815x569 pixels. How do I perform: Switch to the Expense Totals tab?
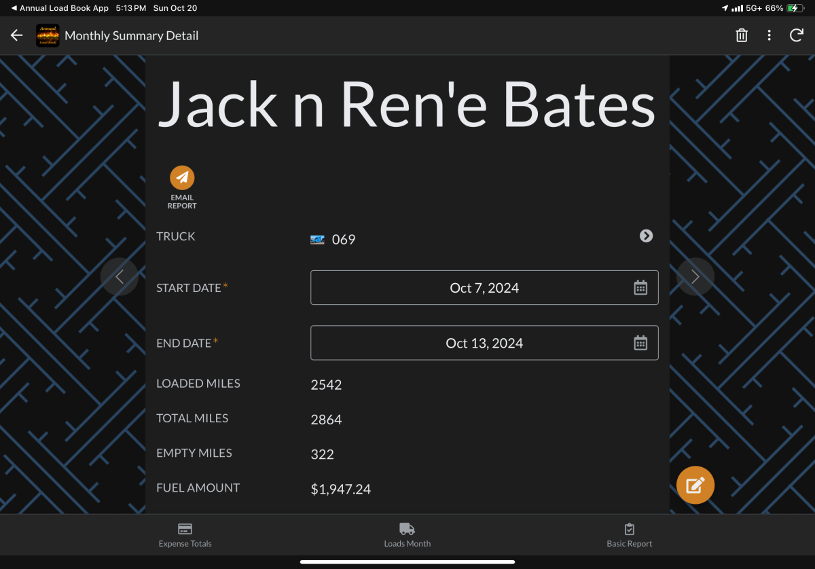(x=185, y=535)
